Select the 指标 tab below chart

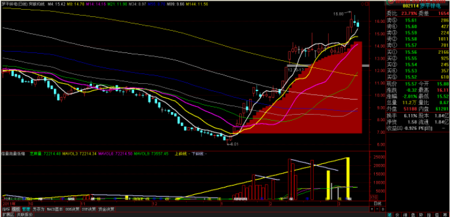click(6, 209)
